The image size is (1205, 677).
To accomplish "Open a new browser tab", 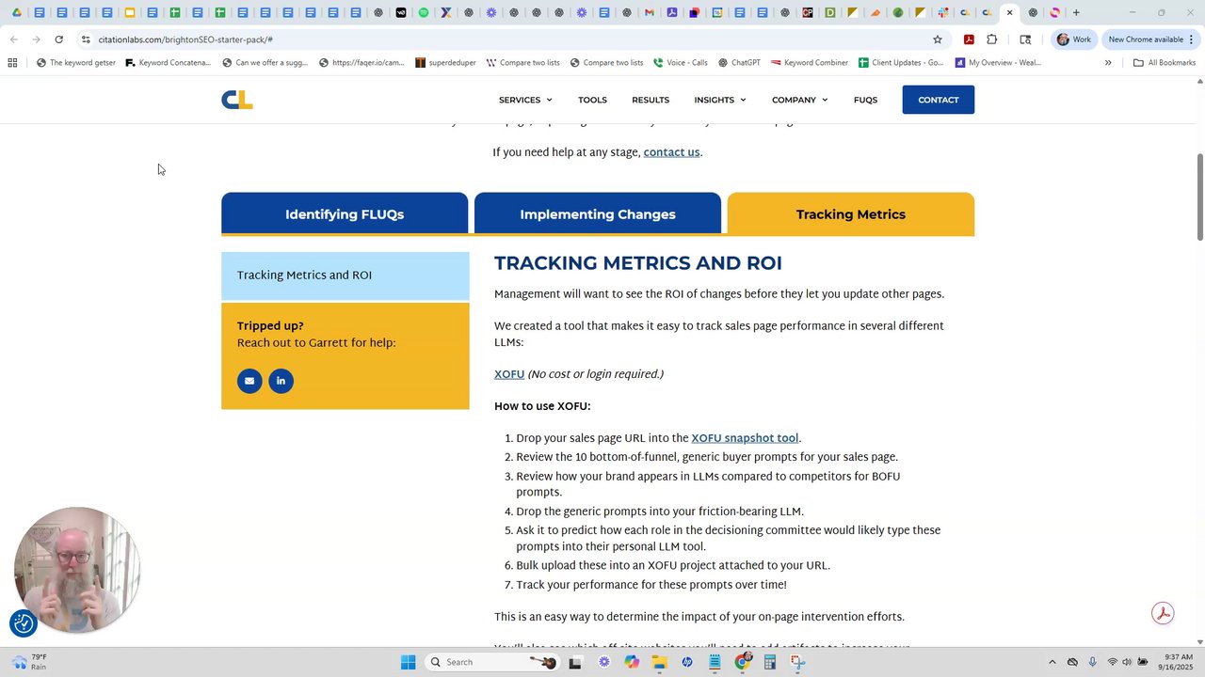I will click(1076, 12).
